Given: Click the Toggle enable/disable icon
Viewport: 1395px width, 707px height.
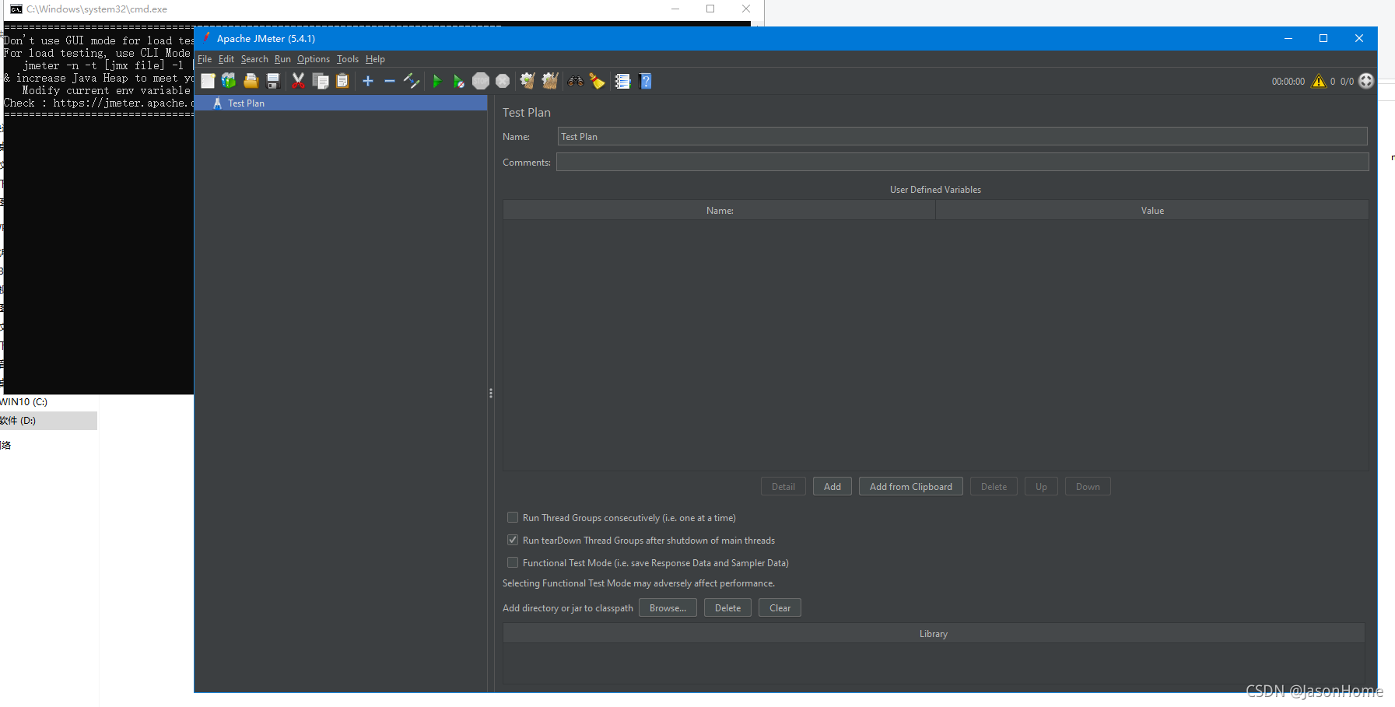Looking at the screenshot, I should [x=412, y=81].
